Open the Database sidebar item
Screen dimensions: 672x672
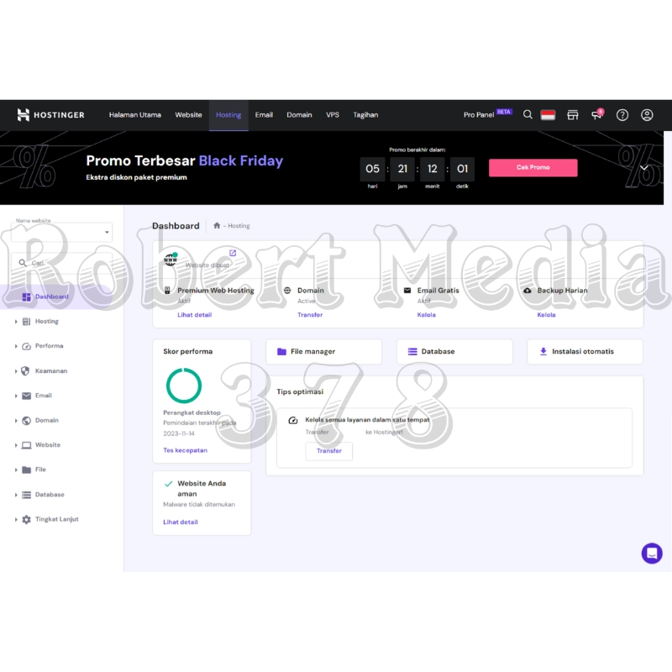coord(50,495)
